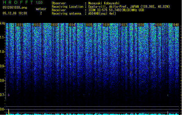The image size is (182, 115).
Task: Click the red meteor echo near 0.7 kHz
Action: 9,95
